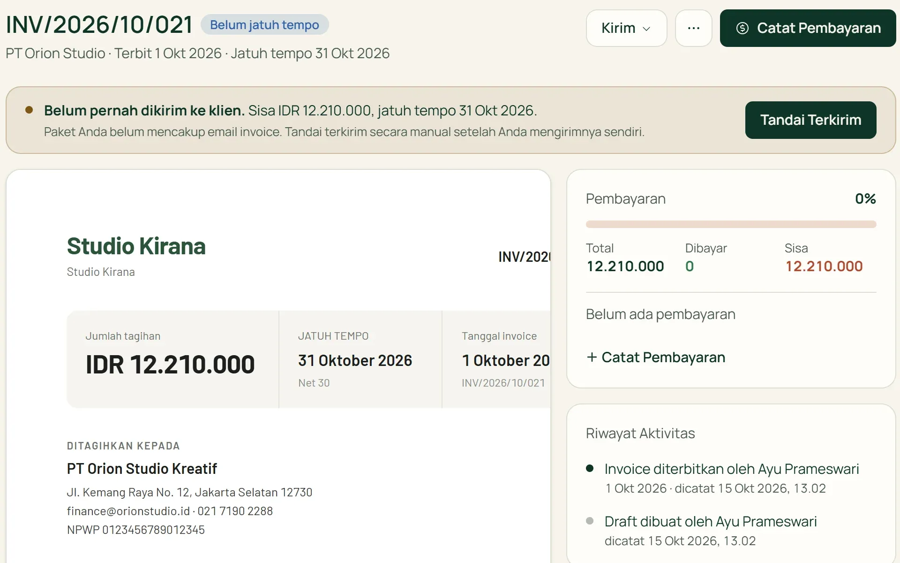Click the invoice title INV/2026/10/021 in the header
This screenshot has height=563, width=900.
(99, 25)
